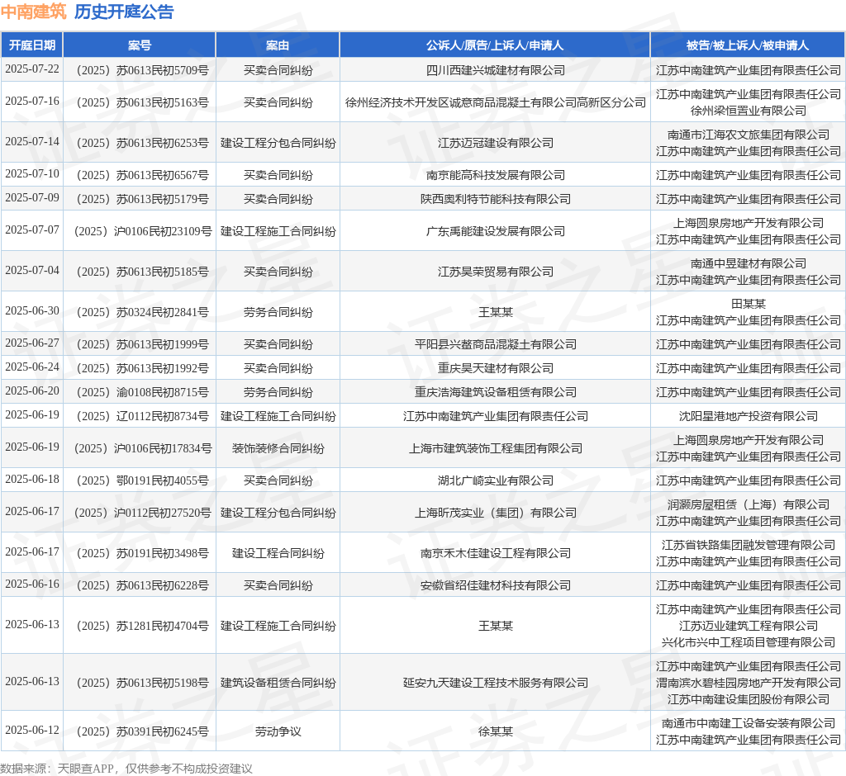
Task: Select case number (2025)苏0324民初2841号
Action: click(141, 312)
